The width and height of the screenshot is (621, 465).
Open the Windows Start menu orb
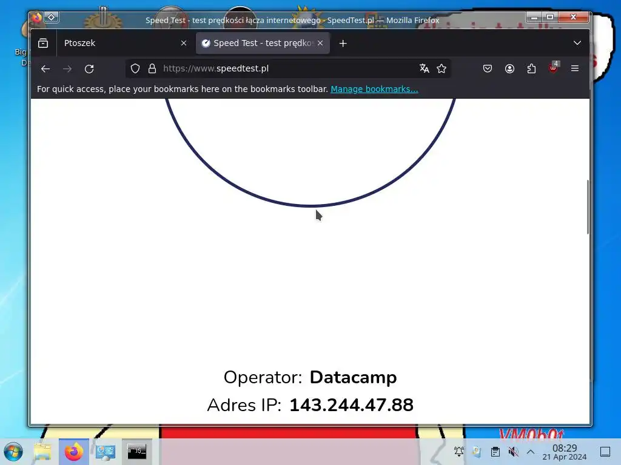[13, 452]
